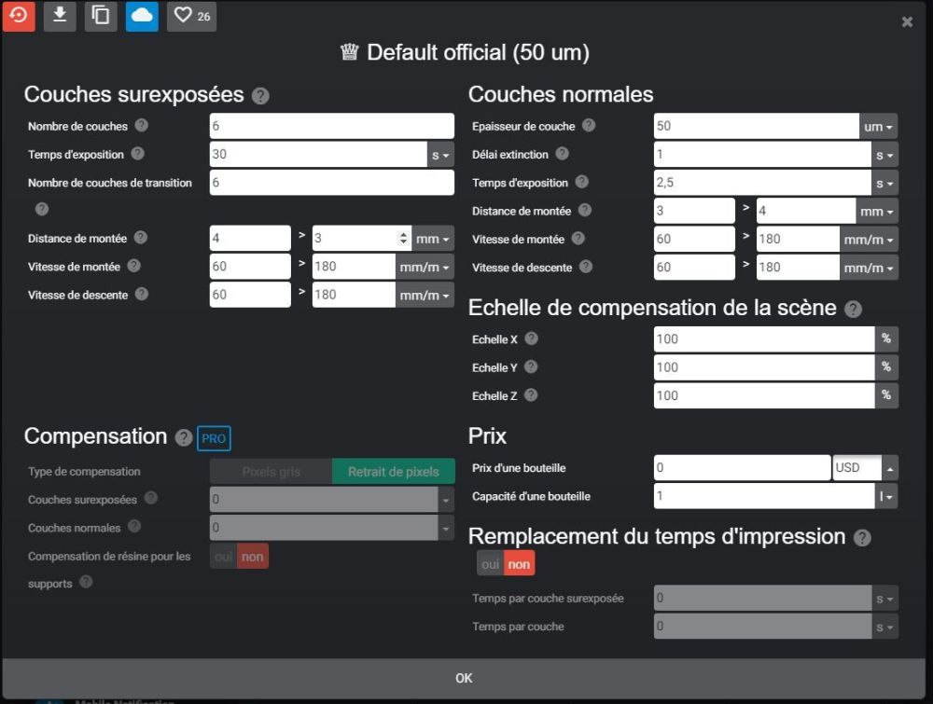Select the Pixels gris compensation option
933x704 pixels.
[272, 472]
